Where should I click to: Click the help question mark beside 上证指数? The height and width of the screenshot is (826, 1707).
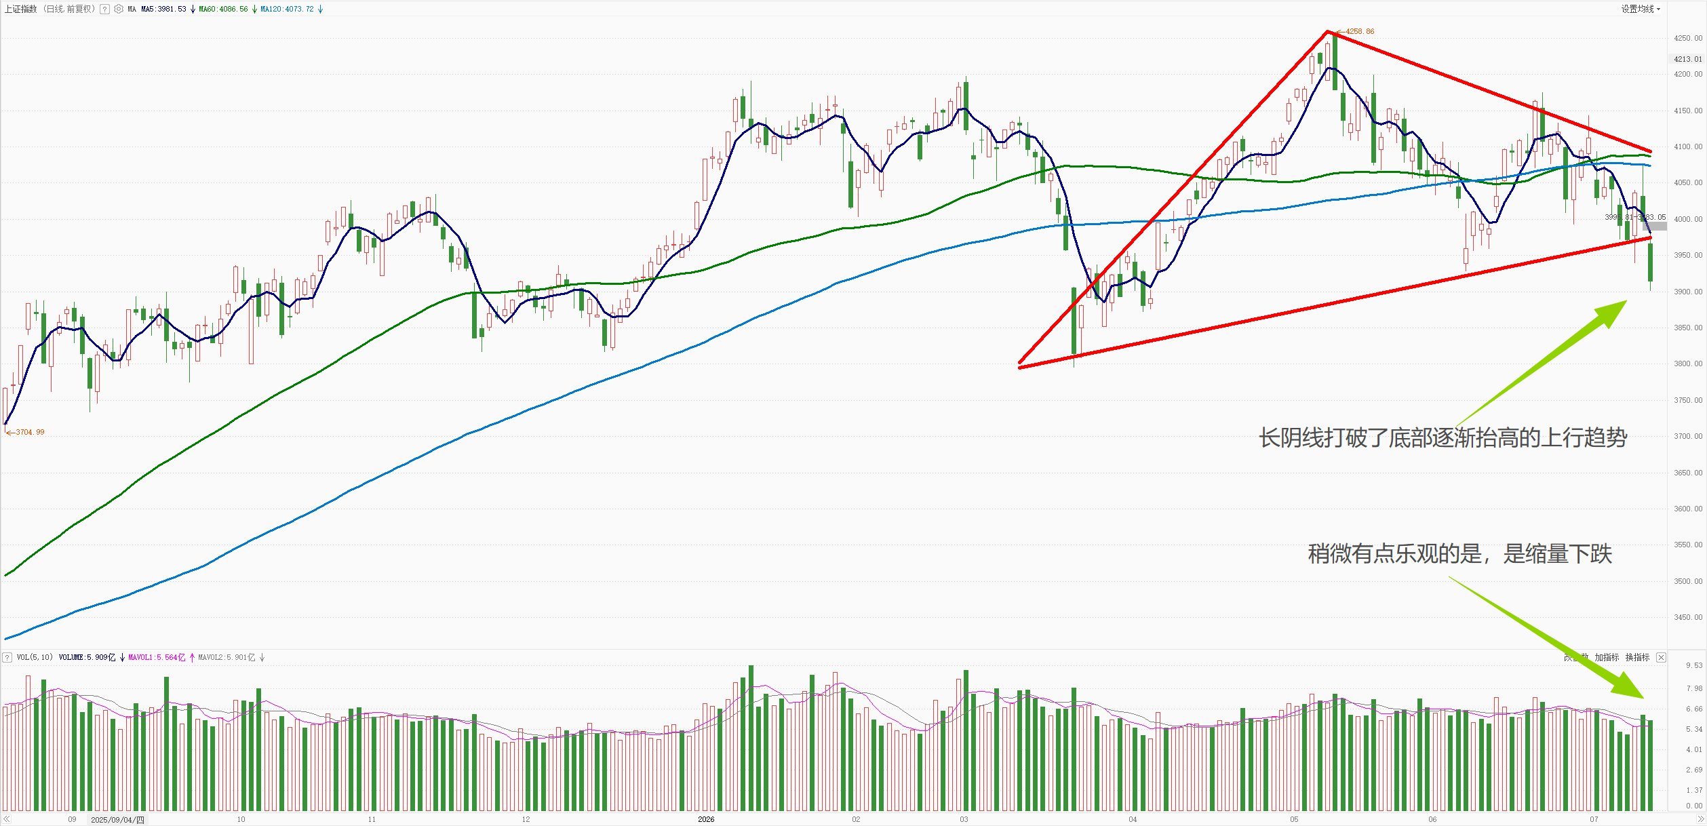coord(104,9)
